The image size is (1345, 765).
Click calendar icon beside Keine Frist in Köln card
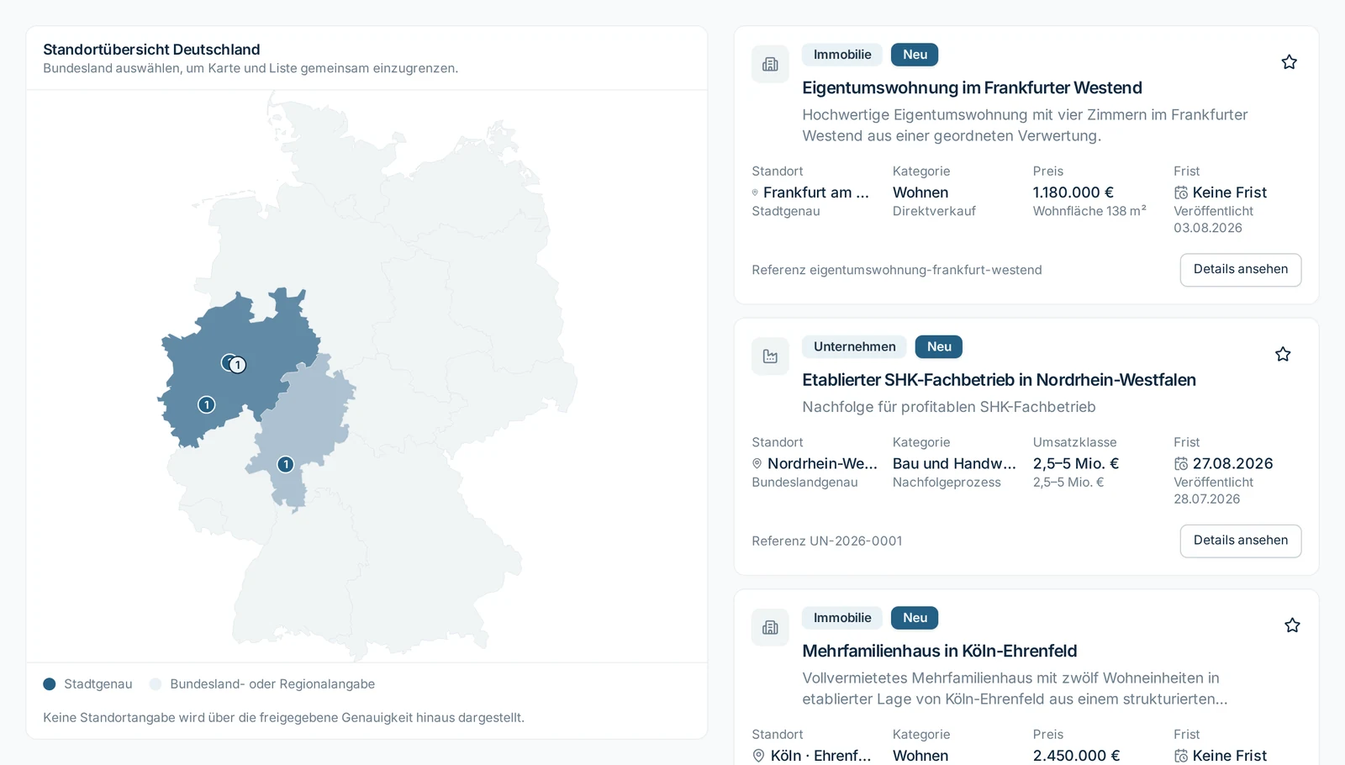[x=1181, y=756]
